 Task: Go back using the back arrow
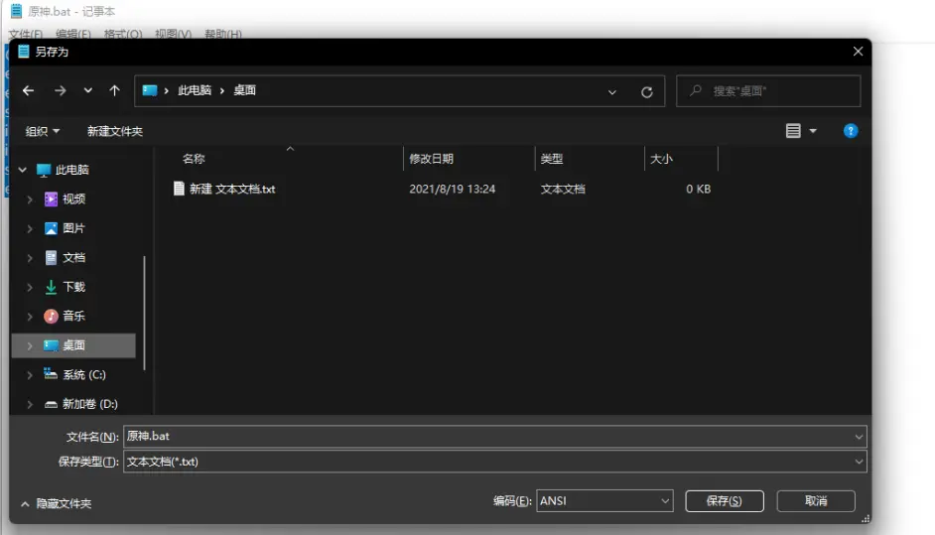coord(28,90)
